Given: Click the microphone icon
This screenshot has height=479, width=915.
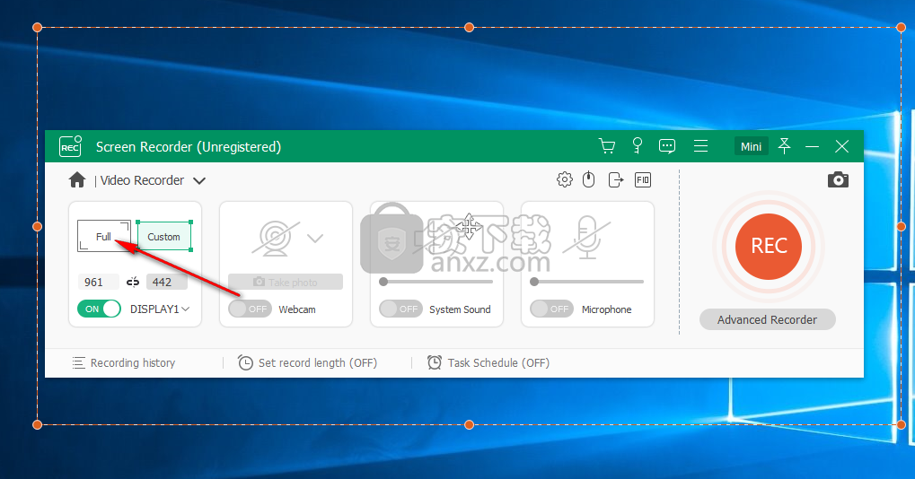Looking at the screenshot, I should [x=586, y=238].
